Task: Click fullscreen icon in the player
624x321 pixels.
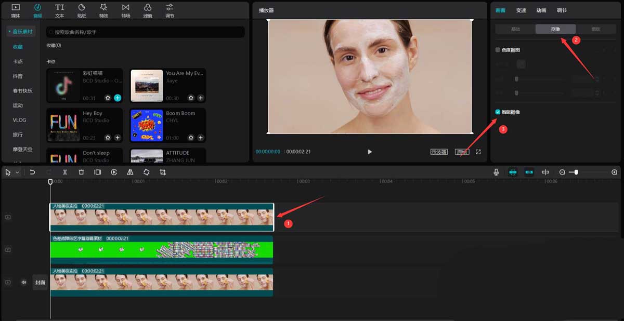Action: (478, 152)
